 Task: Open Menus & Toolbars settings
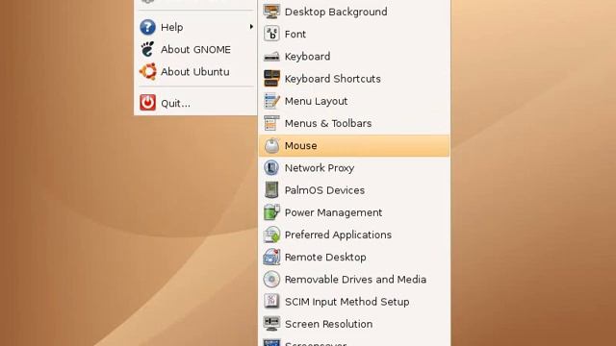354,123
